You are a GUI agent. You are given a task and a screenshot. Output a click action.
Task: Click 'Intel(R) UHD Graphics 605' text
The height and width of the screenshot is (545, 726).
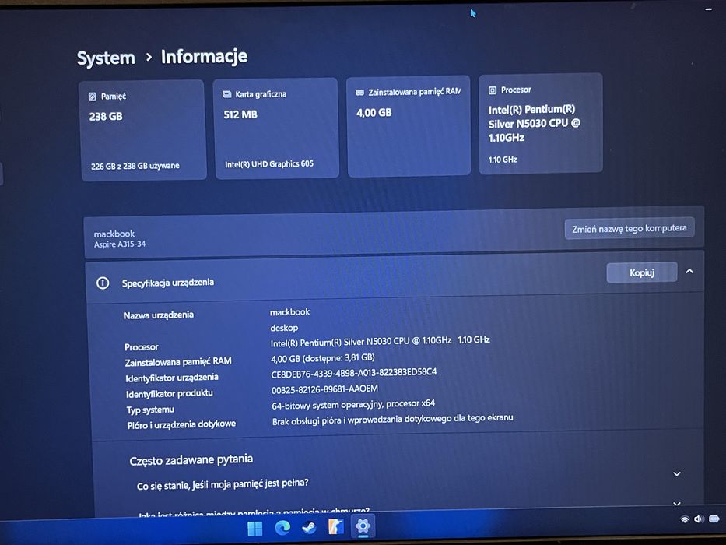click(269, 164)
